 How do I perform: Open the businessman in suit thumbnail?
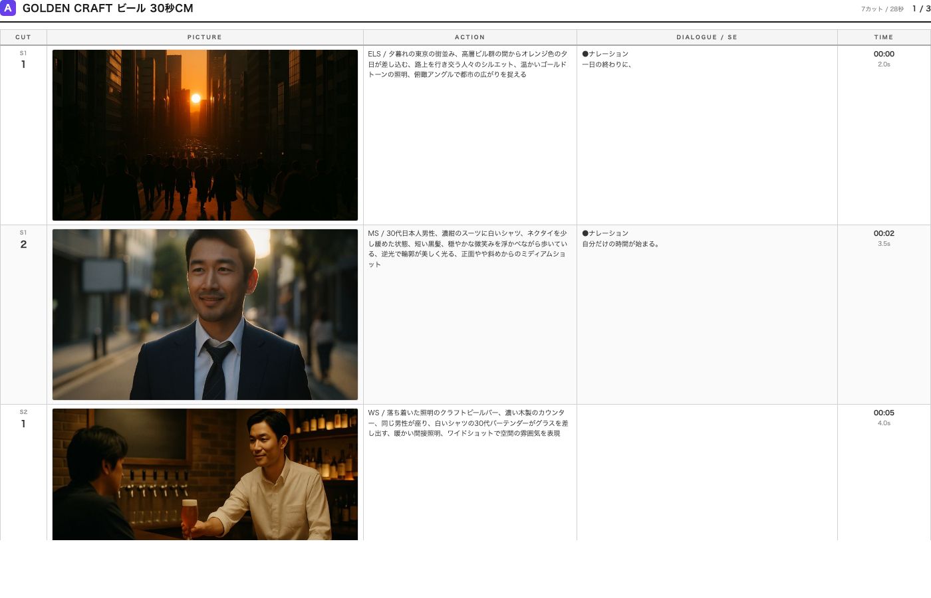[x=205, y=314]
